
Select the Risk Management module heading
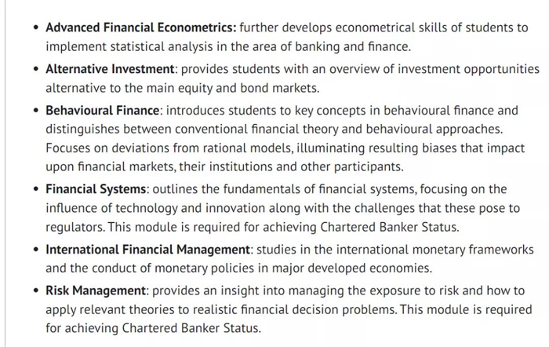point(96,290)
